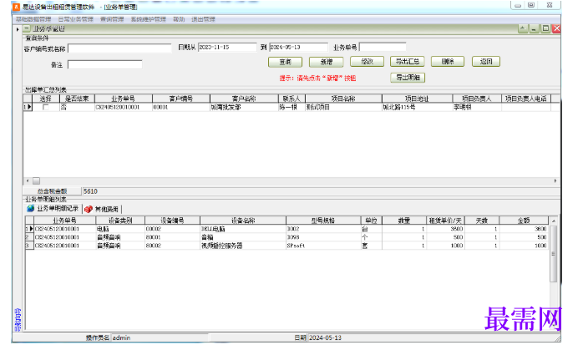
Task: Click 项目负责人电话 column header
Action: [526, 99]
